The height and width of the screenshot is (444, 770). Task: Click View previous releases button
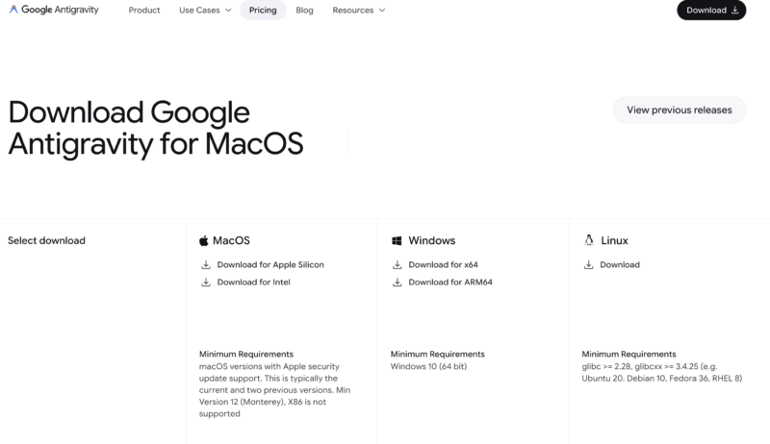tap(679, 110)
